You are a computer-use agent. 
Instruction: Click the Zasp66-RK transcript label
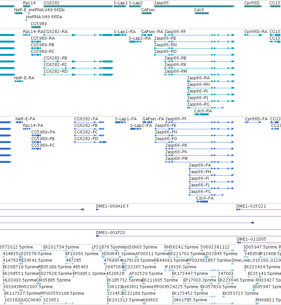[176, 65]
